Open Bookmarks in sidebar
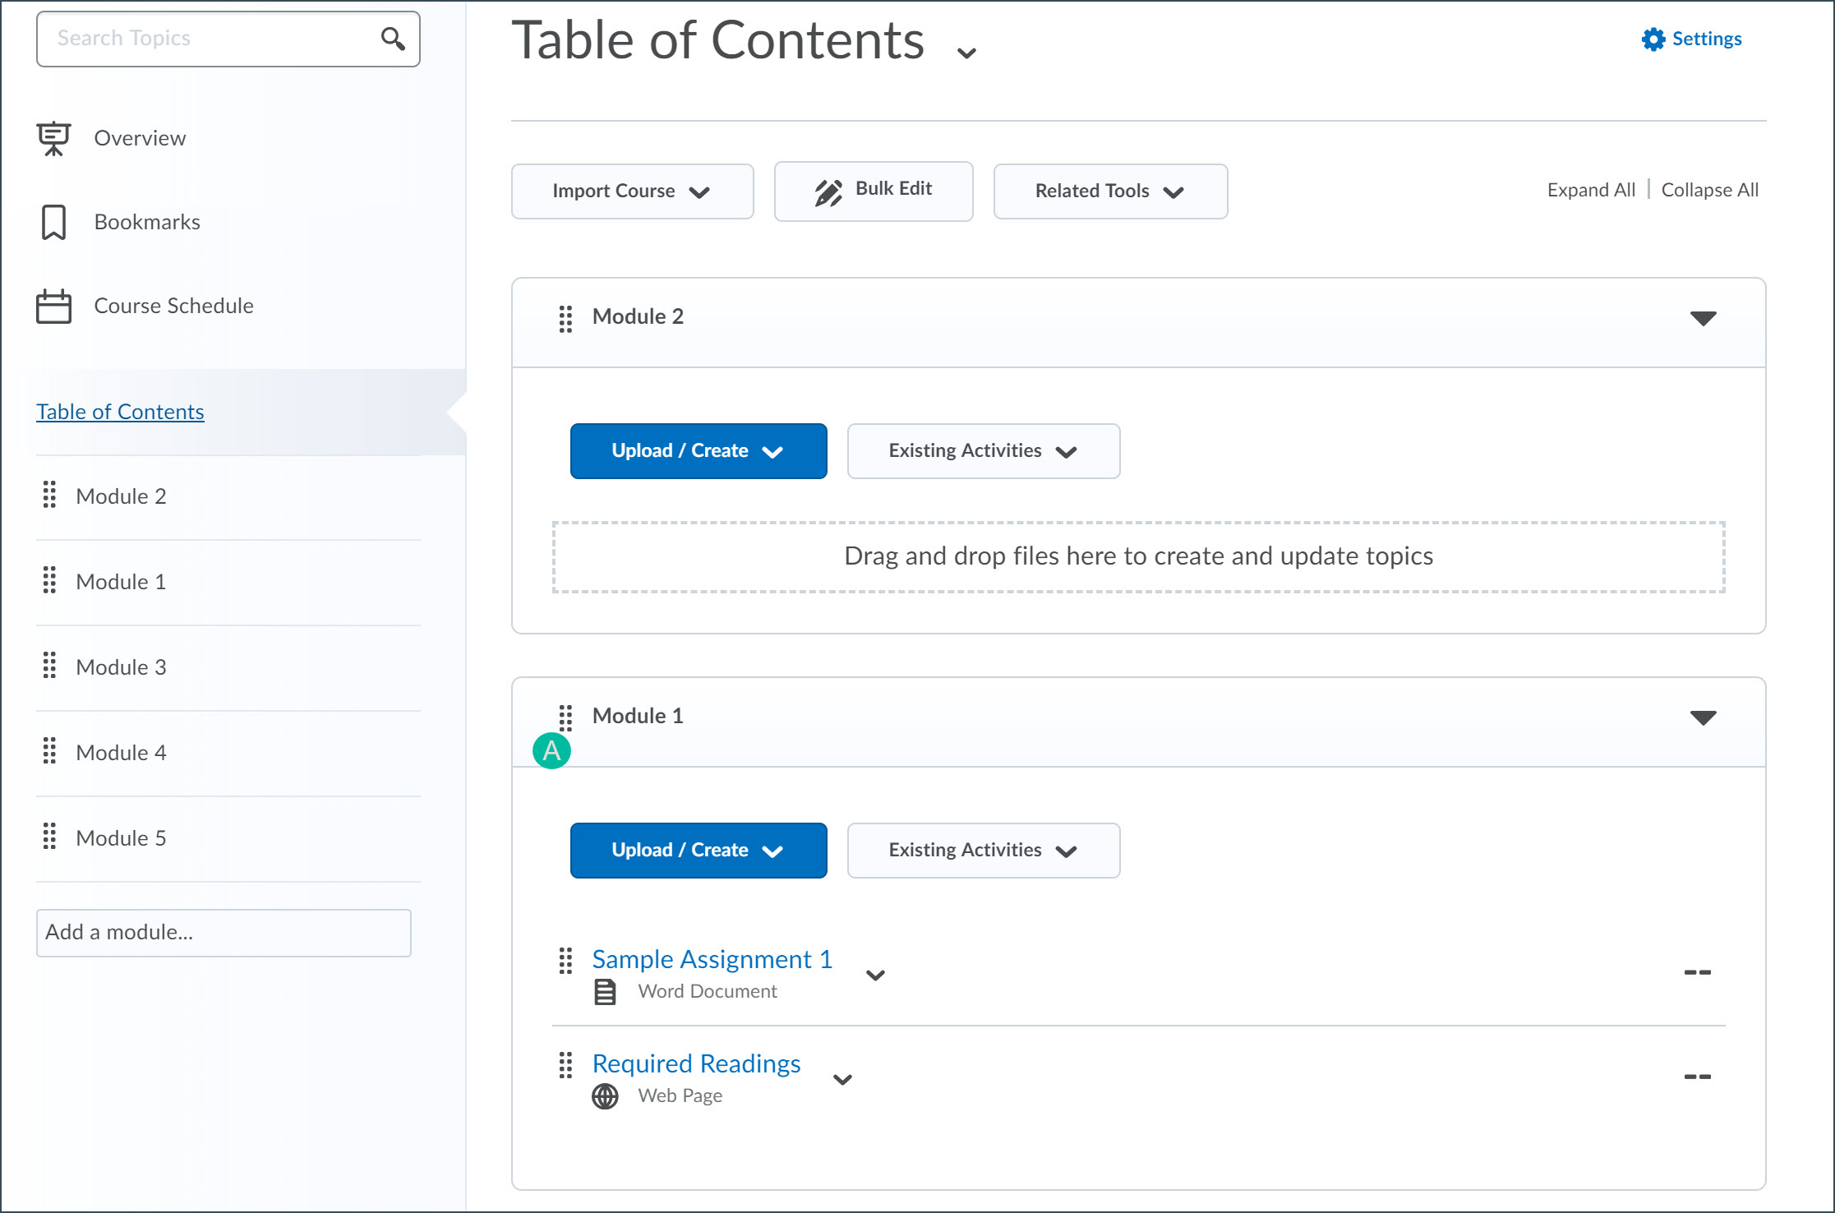This screenshot has height=1213, width=1835. coord(147,222)
